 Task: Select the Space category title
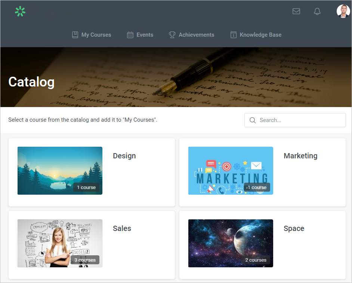point(294,228)
